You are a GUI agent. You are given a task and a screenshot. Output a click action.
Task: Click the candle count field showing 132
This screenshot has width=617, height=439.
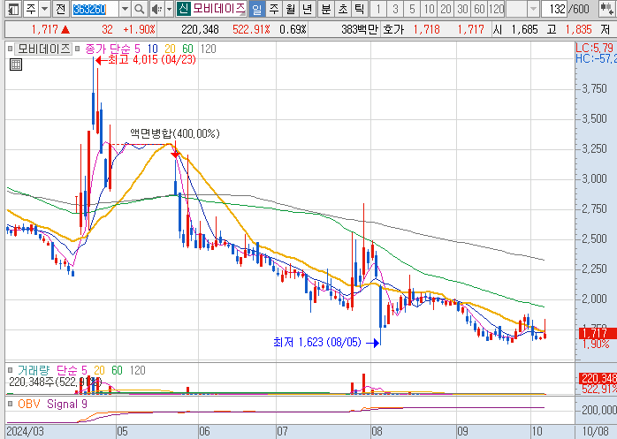[554, 9]
